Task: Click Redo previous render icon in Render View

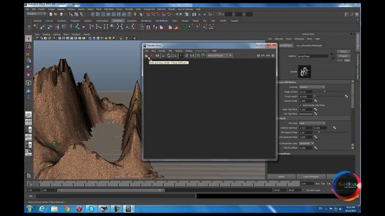Action: click(x=147, y=56)
